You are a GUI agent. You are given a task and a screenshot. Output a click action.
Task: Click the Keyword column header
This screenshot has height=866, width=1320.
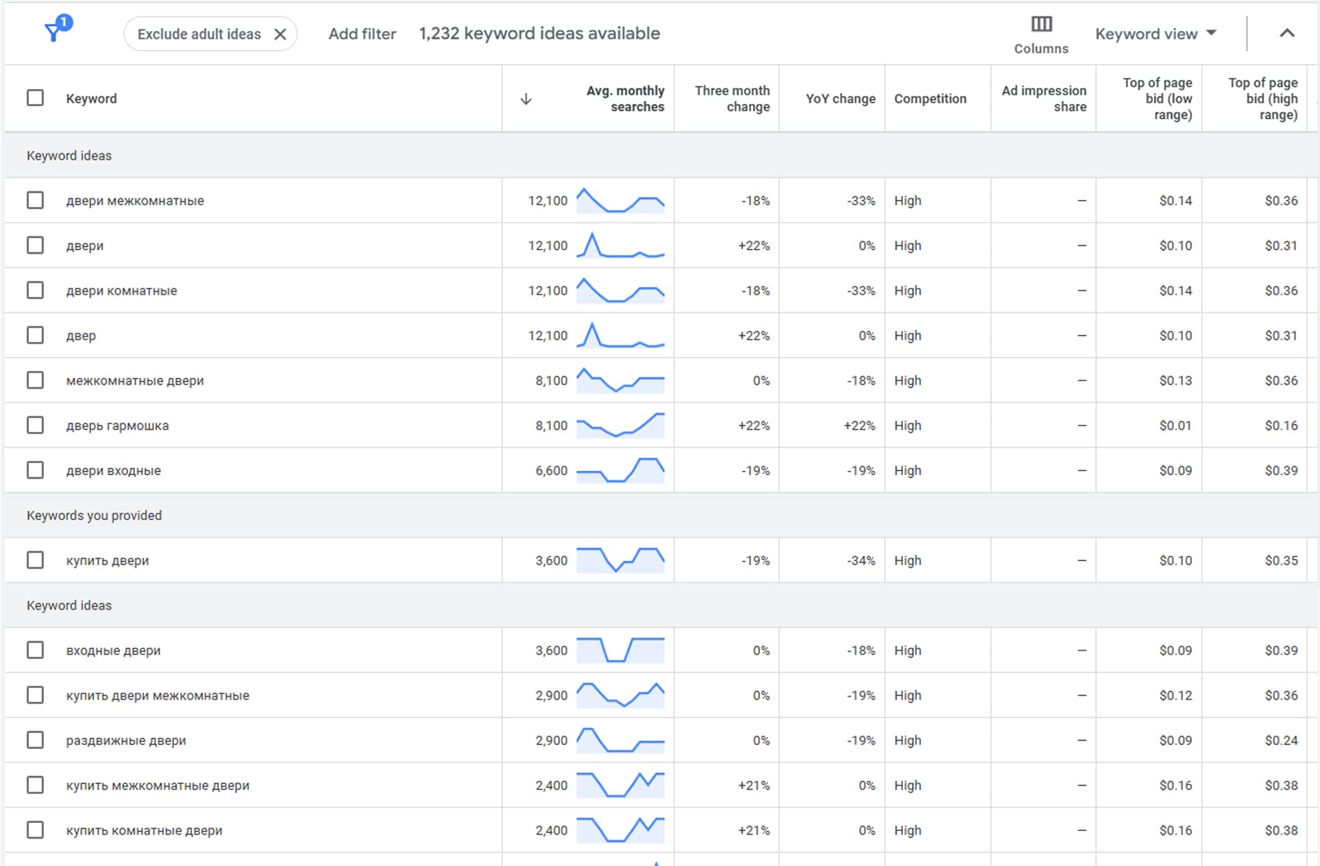tap(91, 99)
